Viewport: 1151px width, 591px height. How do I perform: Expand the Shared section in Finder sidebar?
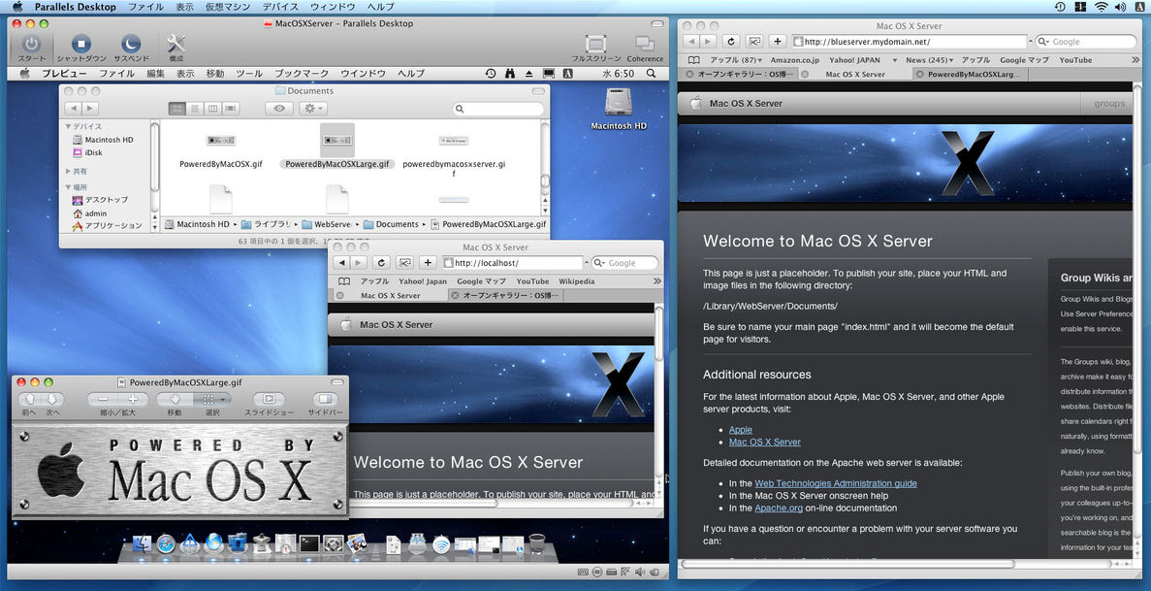pos(69,171)
